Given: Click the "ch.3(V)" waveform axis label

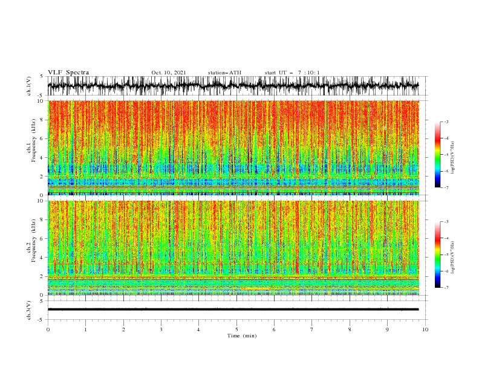Looking at the screenshot, I should 29,310.
